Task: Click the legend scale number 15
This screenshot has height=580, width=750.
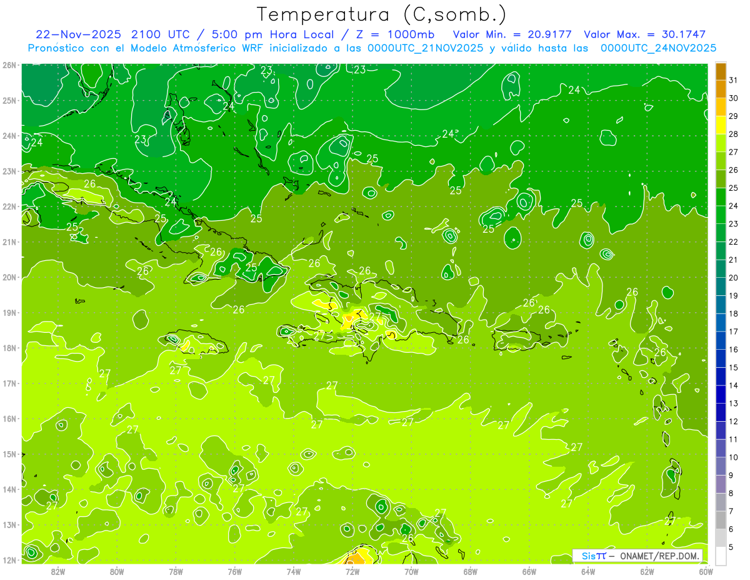Action: [x=734, y=367]
